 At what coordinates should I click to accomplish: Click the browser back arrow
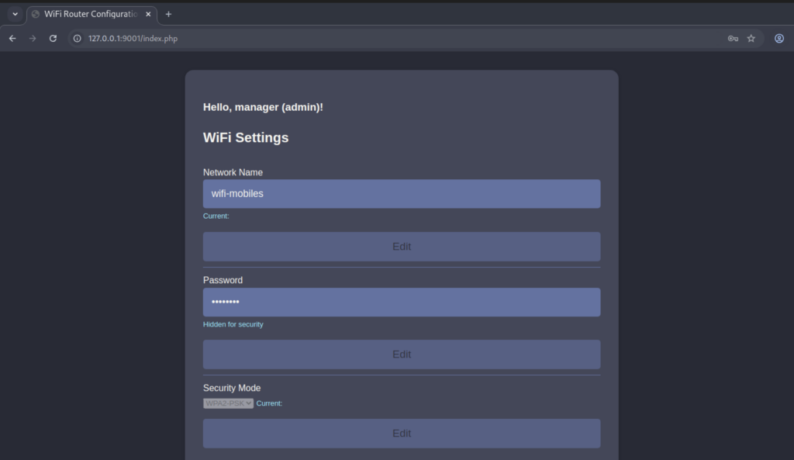point(12,38)
